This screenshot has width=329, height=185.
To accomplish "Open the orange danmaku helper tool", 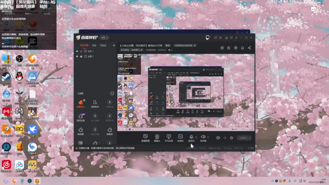I will click(x=80, y=104).
